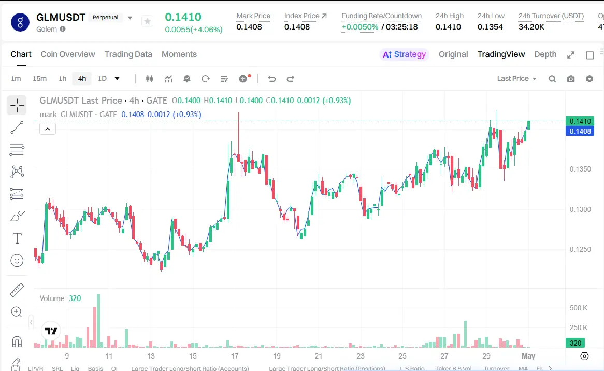Expand more indicator tabs arrow at bottom

(x=550, y=368)
